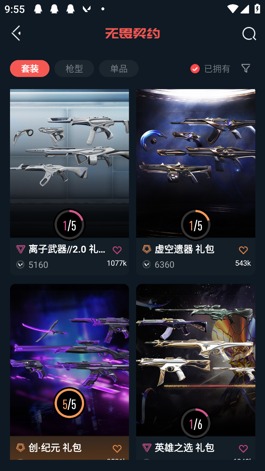Favorite the 创·纪元 礼包 heart icon
Image resolution: width=265 pixels, height=471 pixels.
click(117, 448)
